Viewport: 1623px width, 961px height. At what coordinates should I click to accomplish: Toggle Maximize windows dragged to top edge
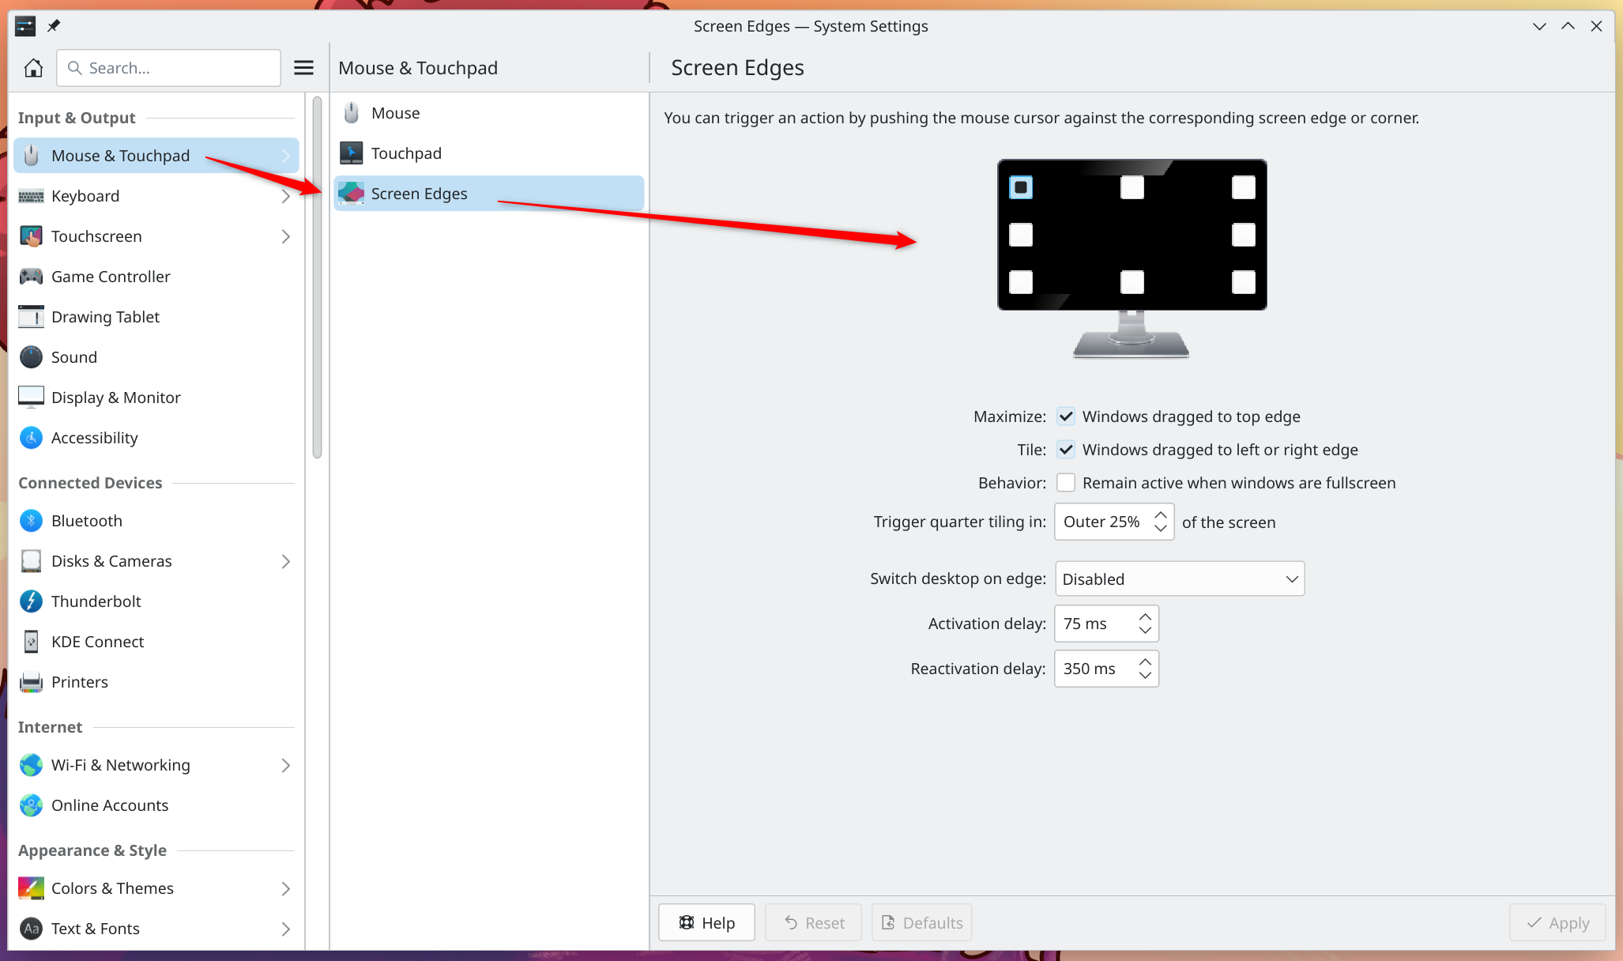coord(1064,415)
